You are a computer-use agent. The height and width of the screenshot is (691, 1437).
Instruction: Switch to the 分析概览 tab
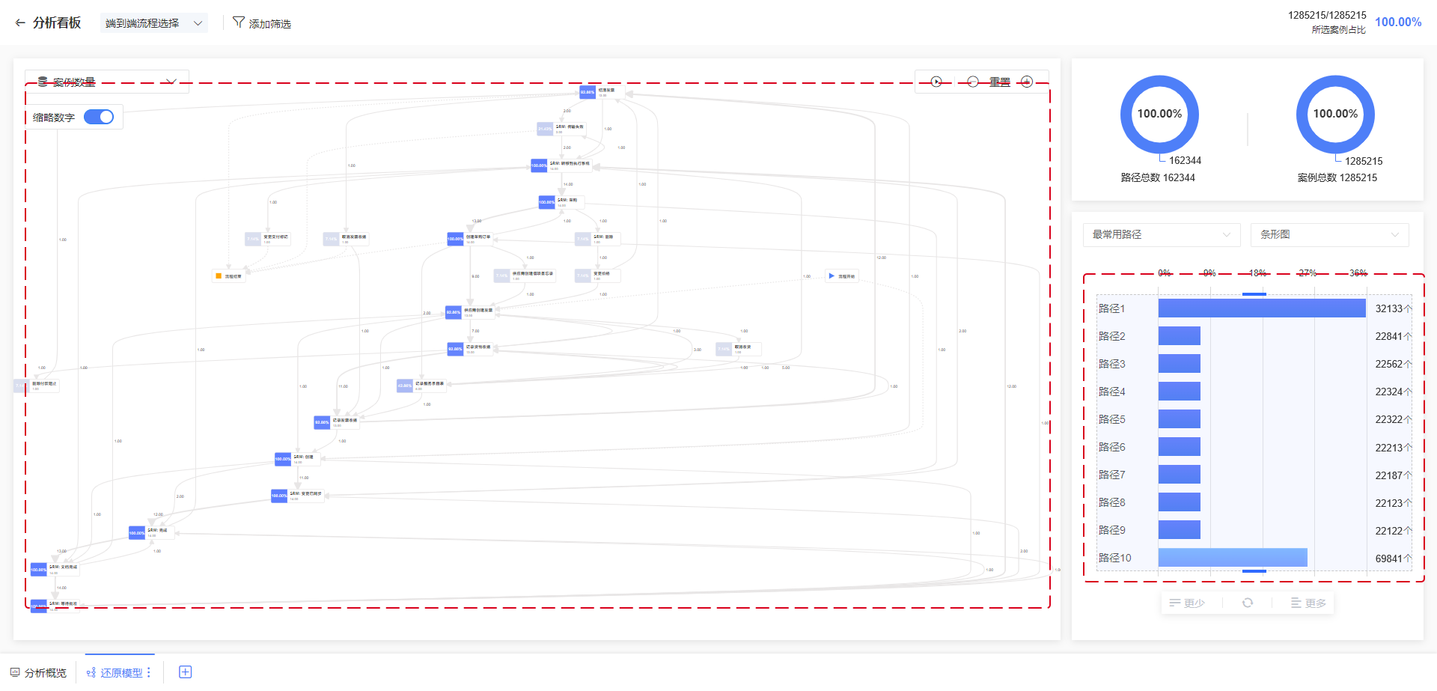click(38, 672)
